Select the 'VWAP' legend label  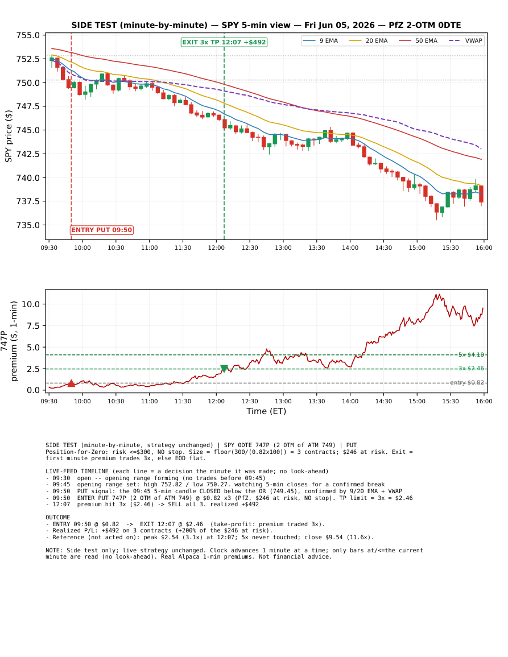pyautogui.click(x=474, y=40)
